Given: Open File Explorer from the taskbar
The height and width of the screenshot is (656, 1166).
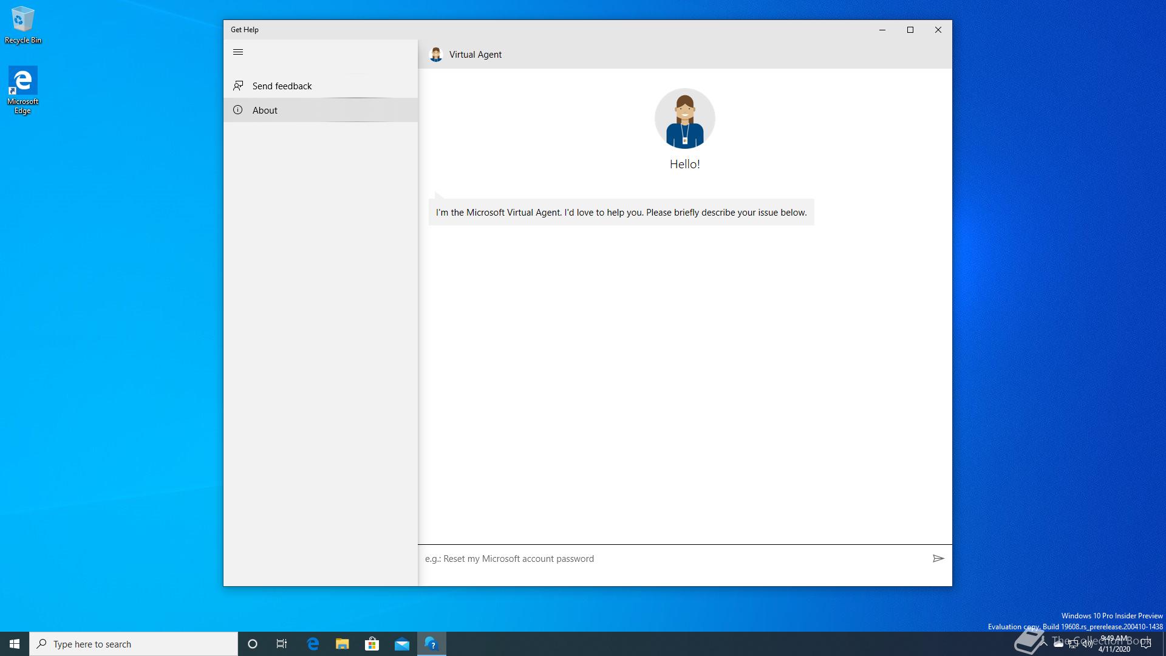Looking at the screenshot, I should click(x=343, y=644).
